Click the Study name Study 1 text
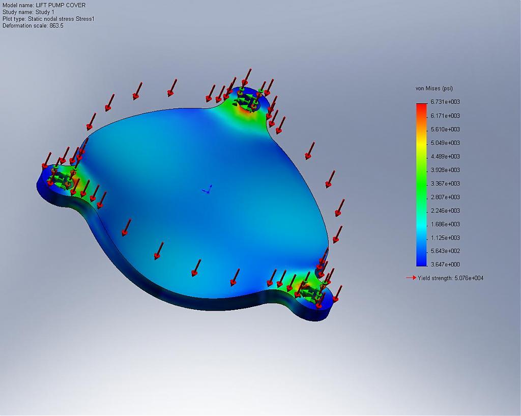Image resolution: width=521 pixels, height=416 pixels. click(28, 12)
